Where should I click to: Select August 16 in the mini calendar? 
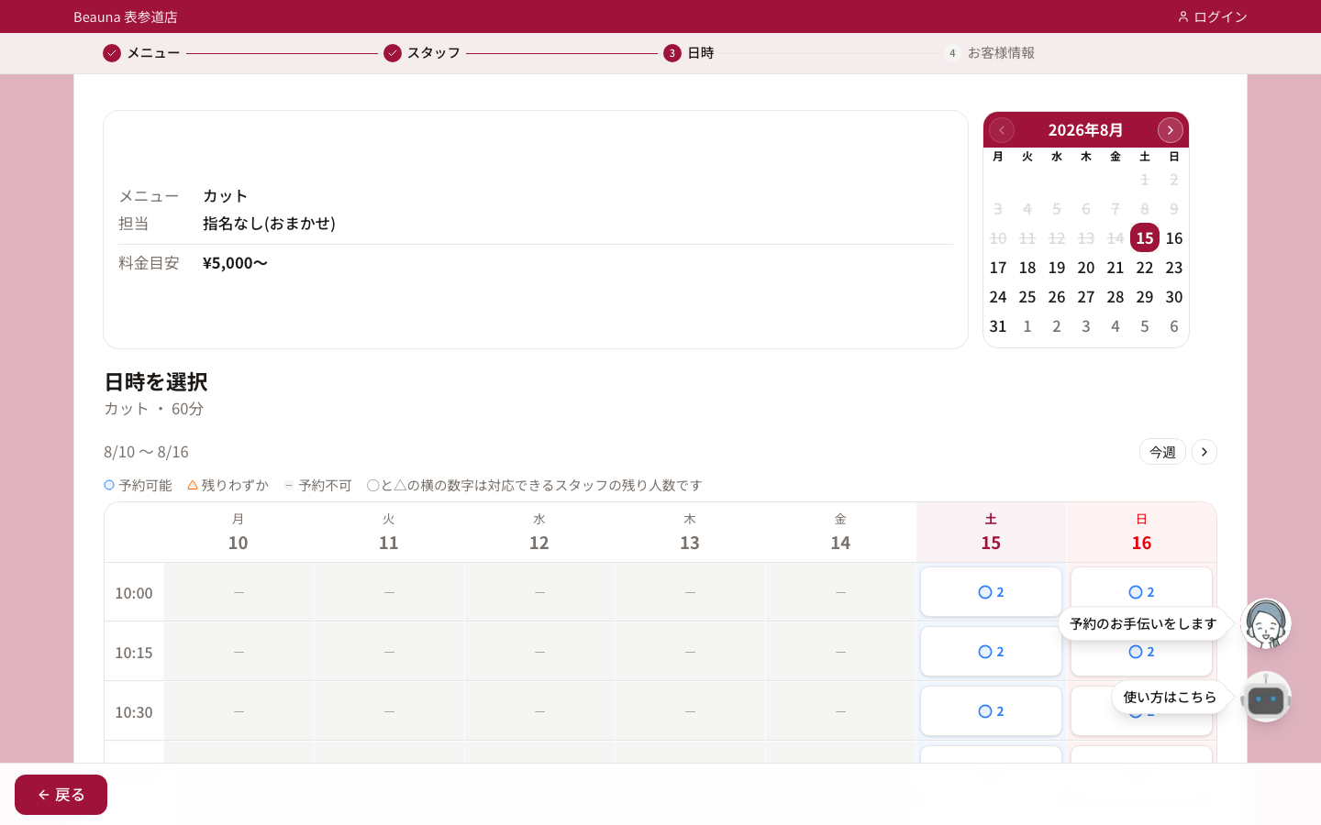click(1174, 238)
